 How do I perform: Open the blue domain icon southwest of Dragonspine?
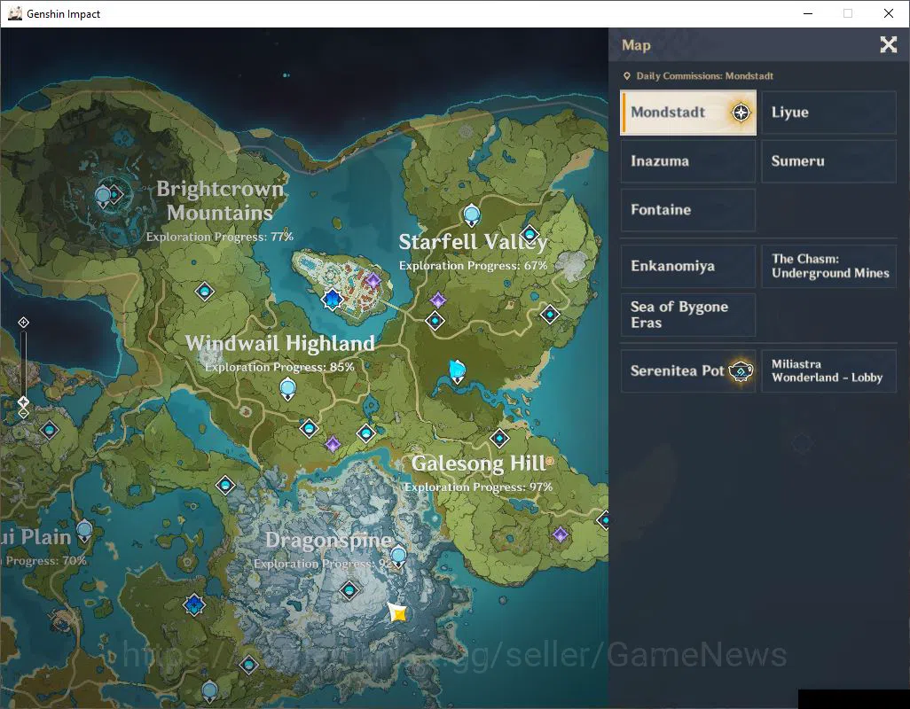194,604
